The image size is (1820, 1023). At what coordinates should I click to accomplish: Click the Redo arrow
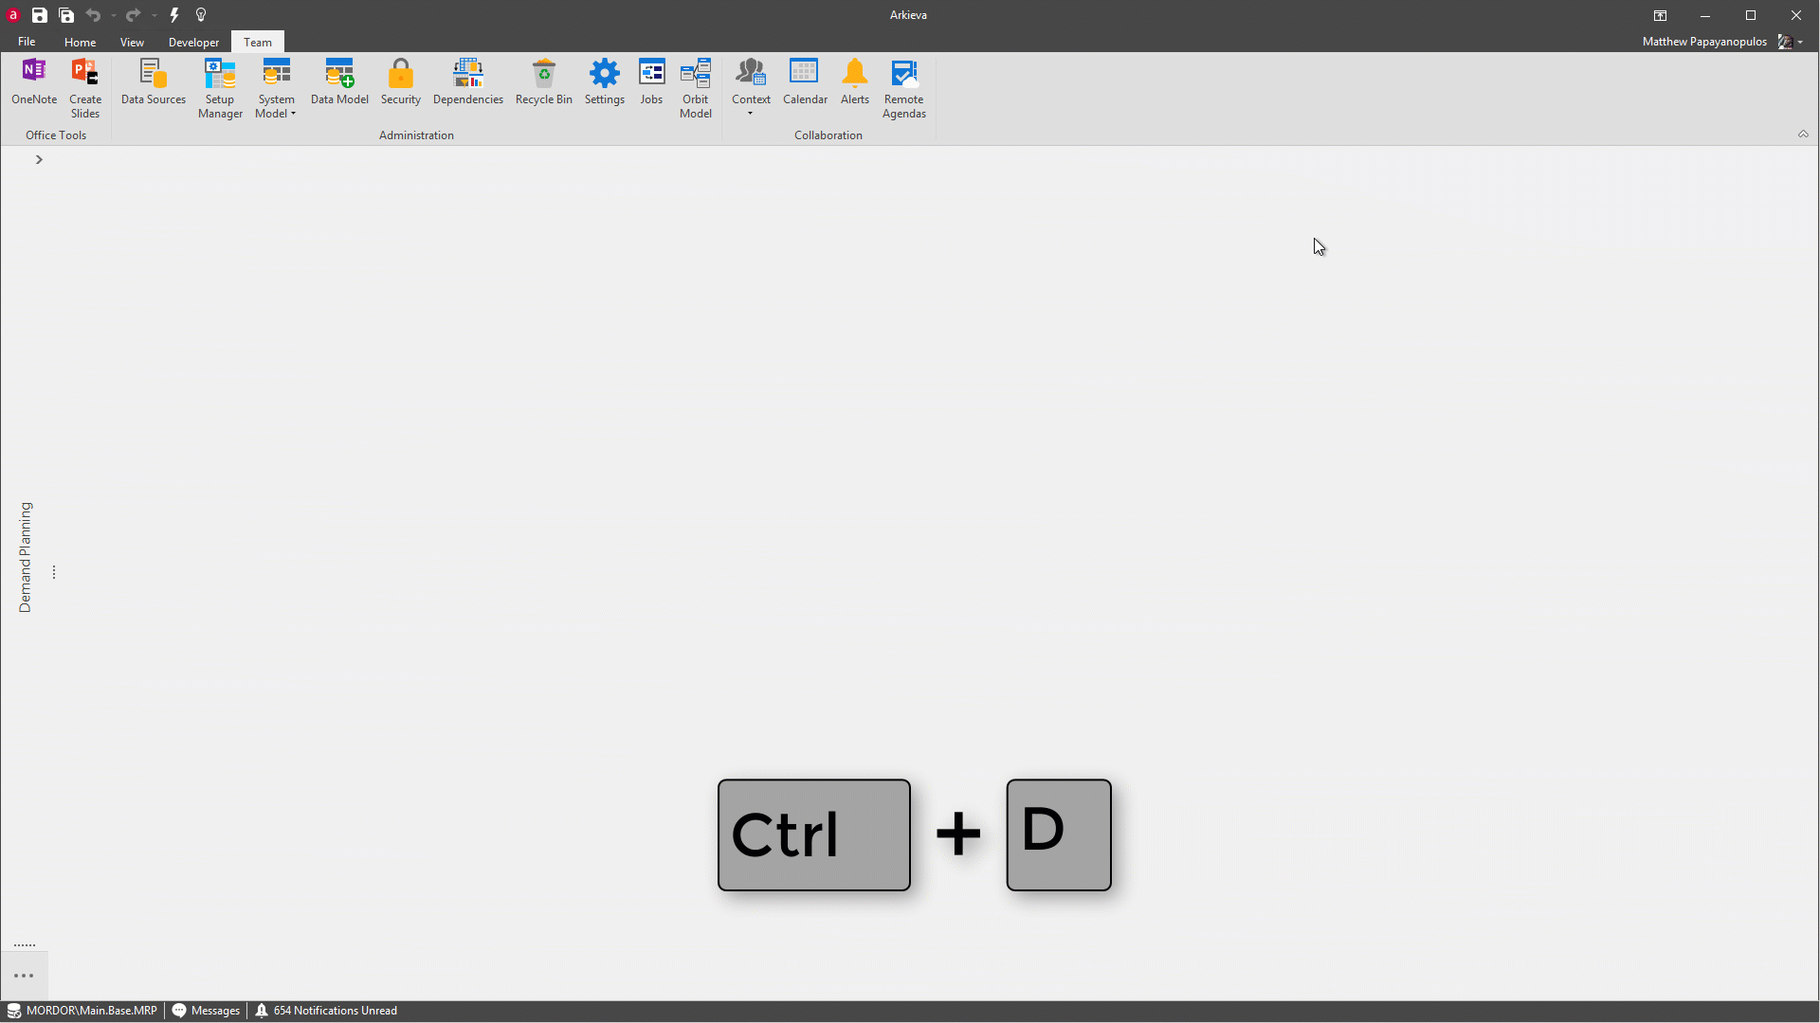click(x=133, y=15)
